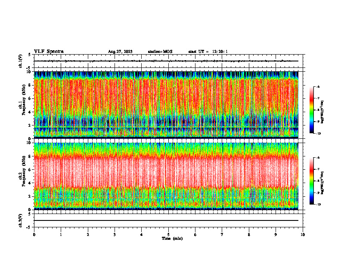Image resolution: width=341 pixels, height=263 pixels.
Task: Click inside the ch.1 spectrogram panel
Action: pyautogui.click(x=166, y=105)
